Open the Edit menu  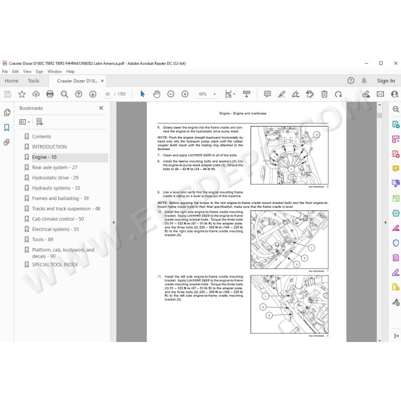(15, 72)
